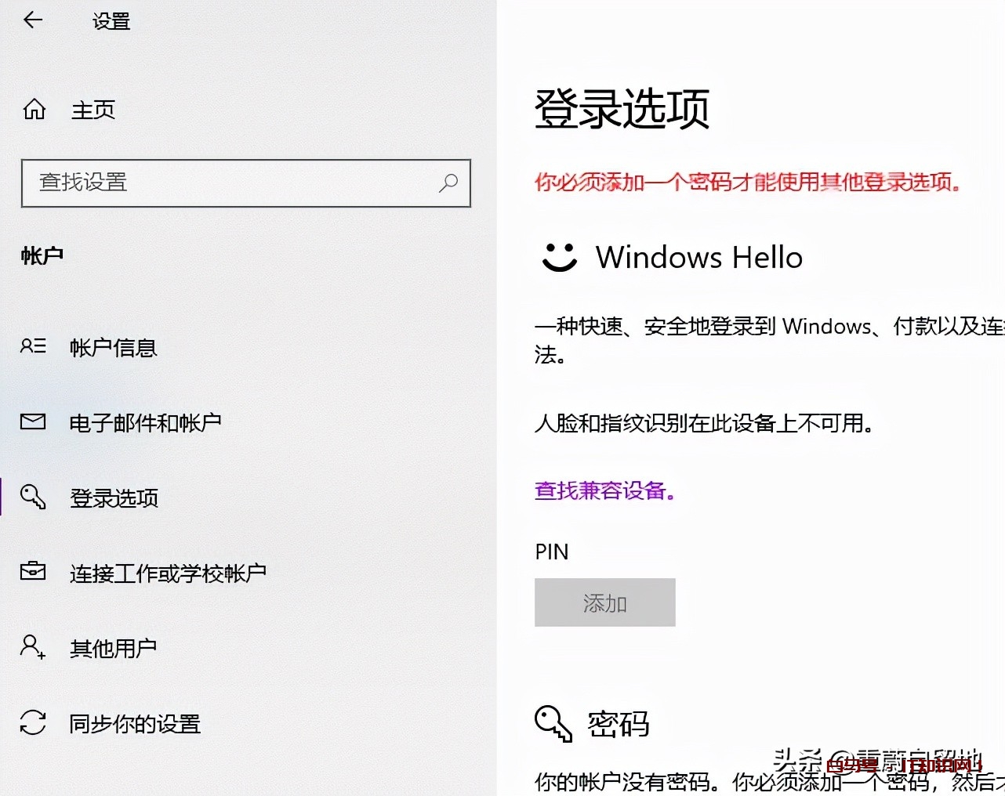The height and width of the screenshot is (796, 1005).
Task: Click the Home house icon
Action: (x=34, y=109)
